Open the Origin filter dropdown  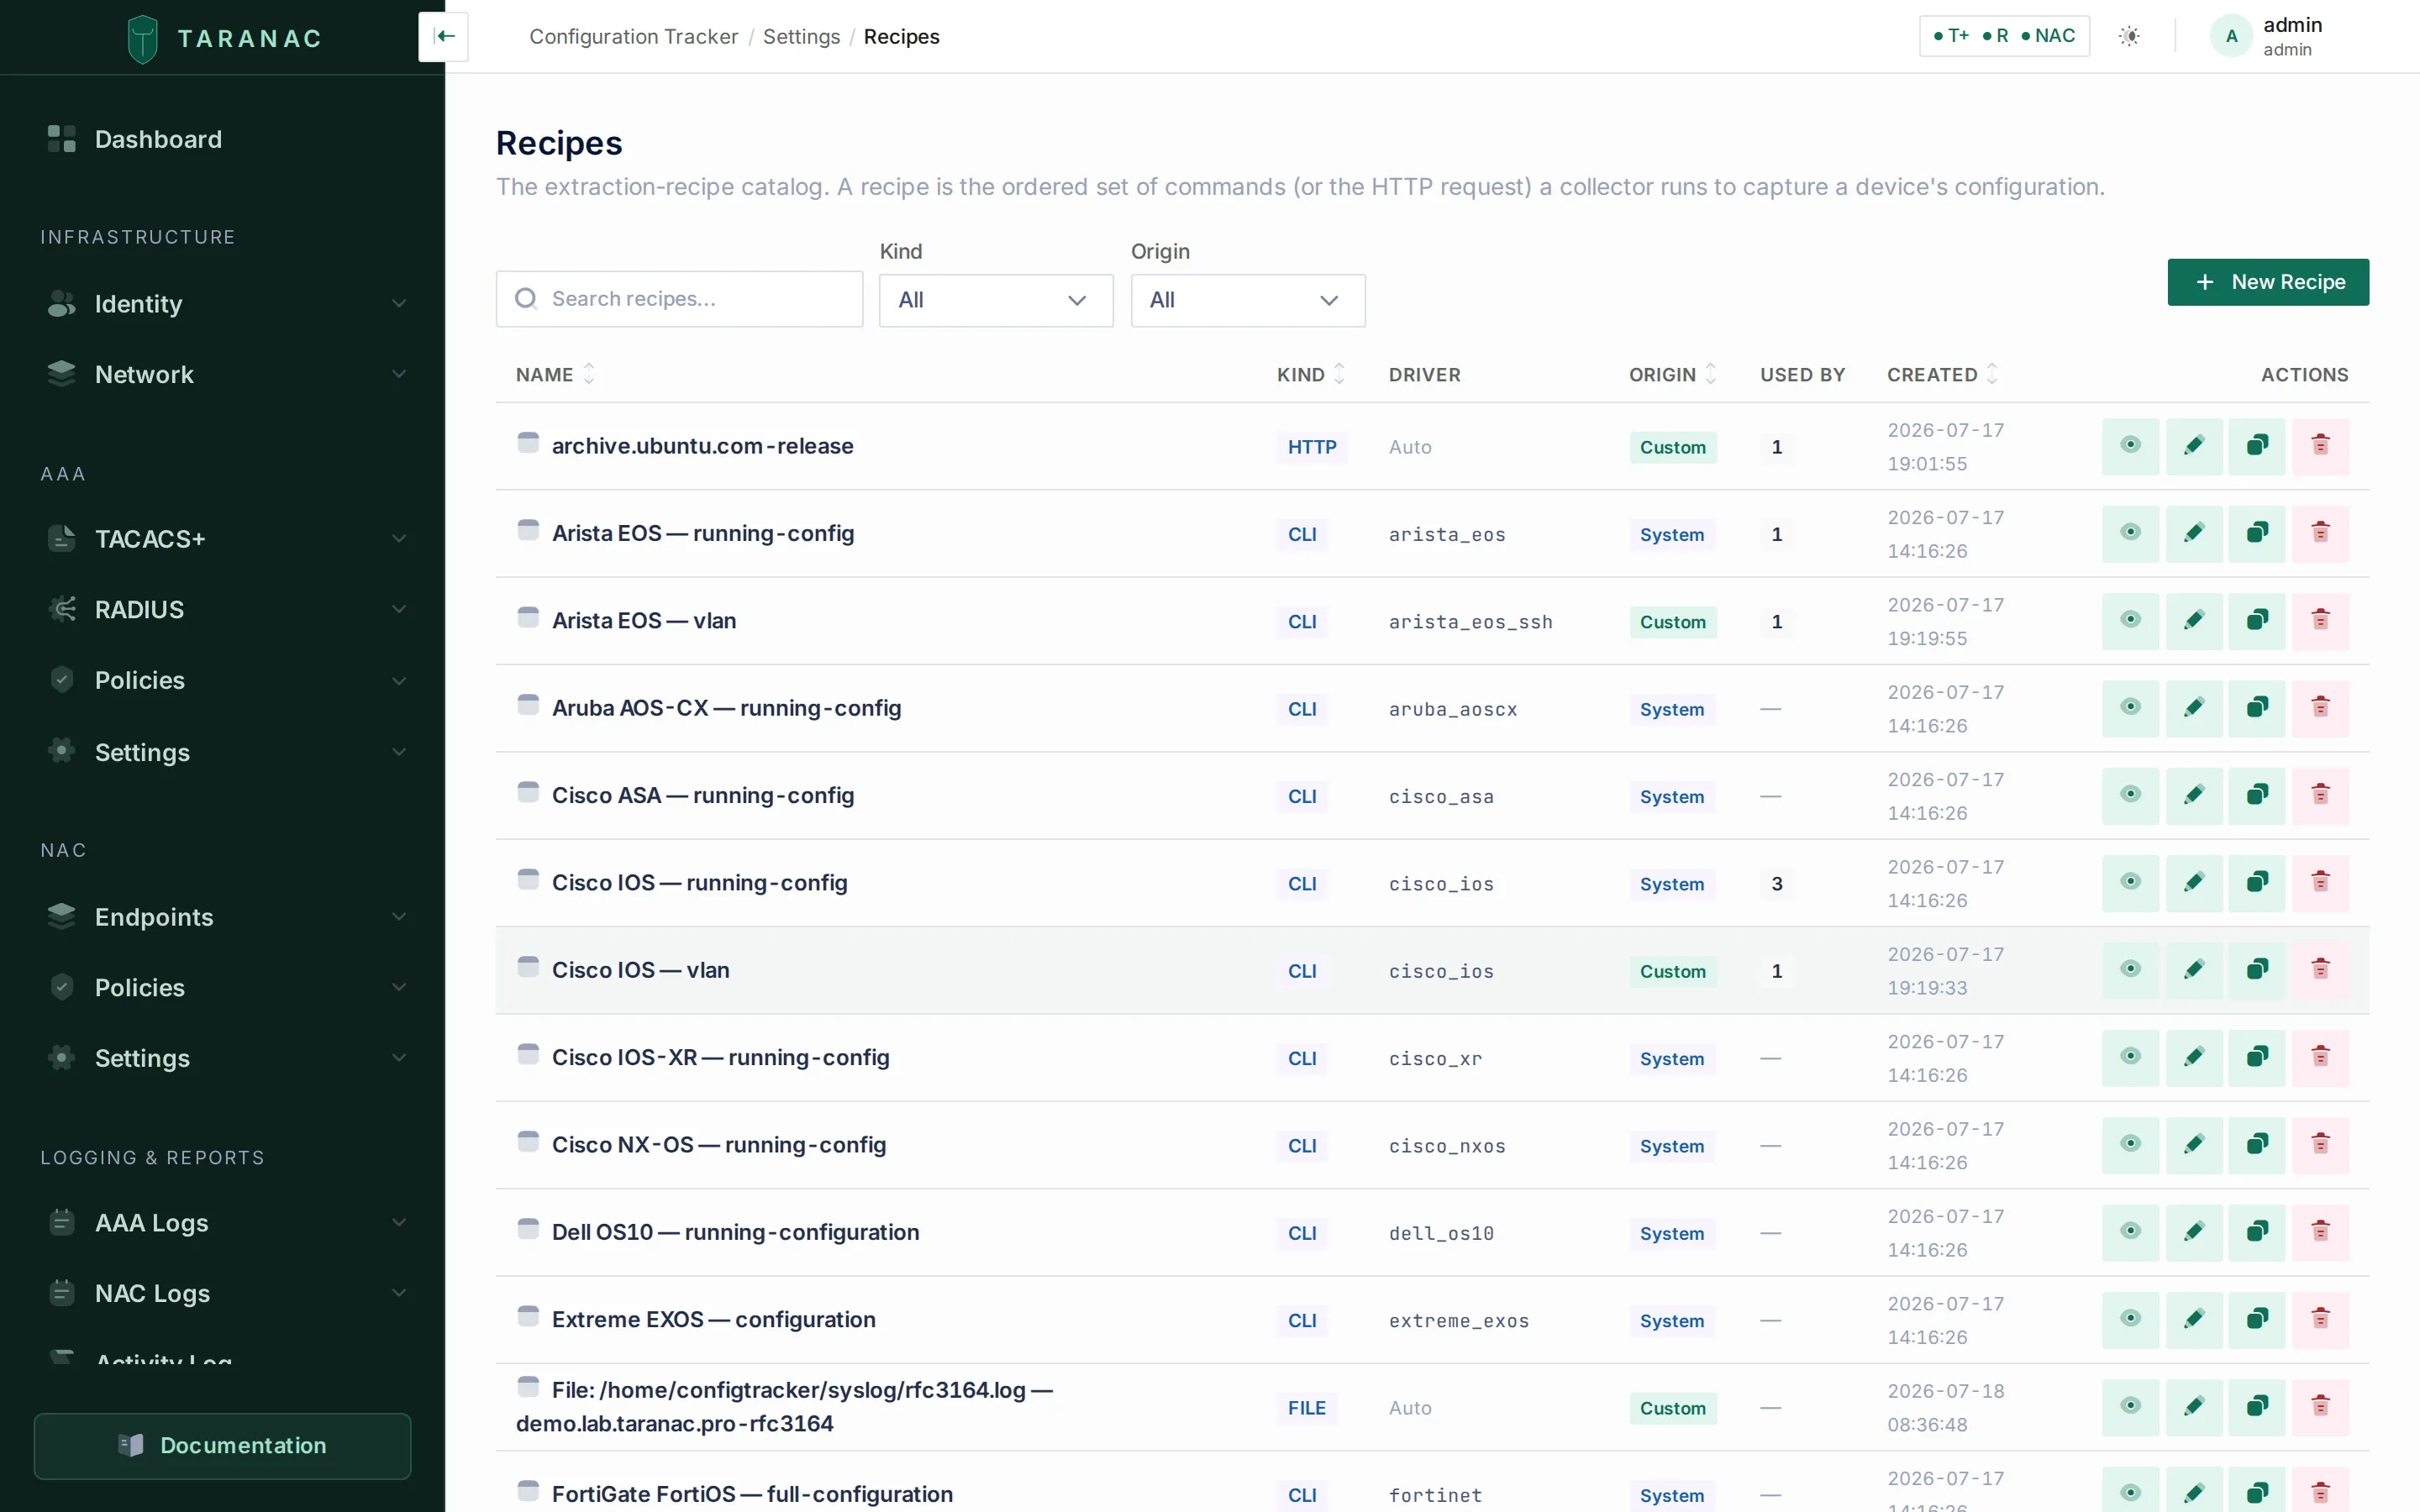click(1247, 300)
